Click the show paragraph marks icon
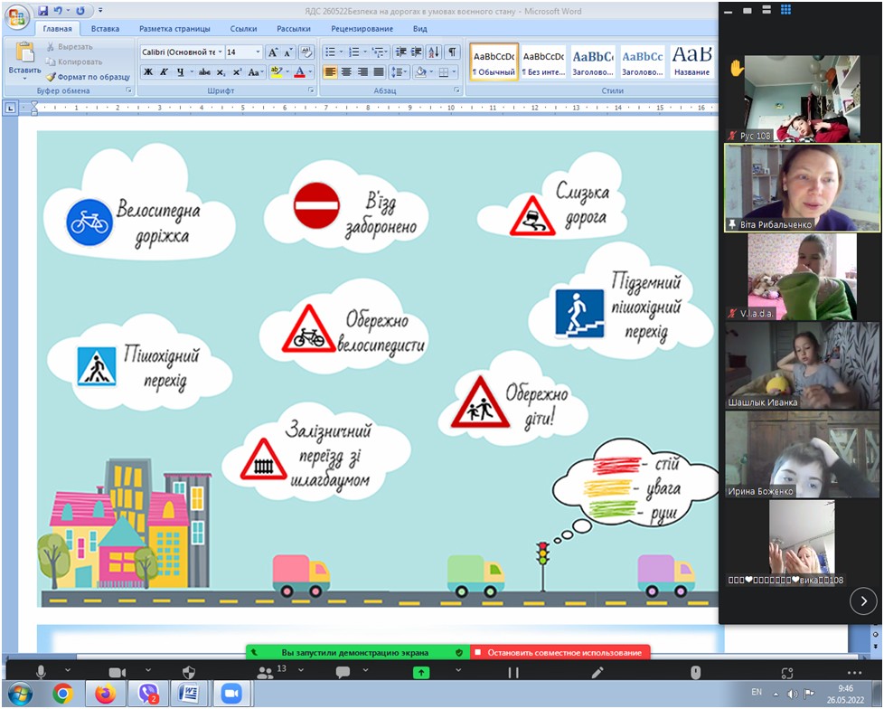884x709 pixels. [x=451, y=52]
